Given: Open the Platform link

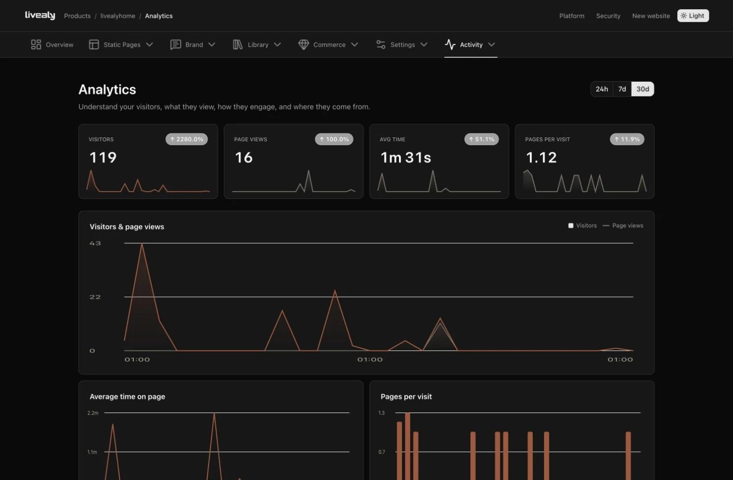Looking at the screenshot, I should pyautogui.click(x=572, y=16).
